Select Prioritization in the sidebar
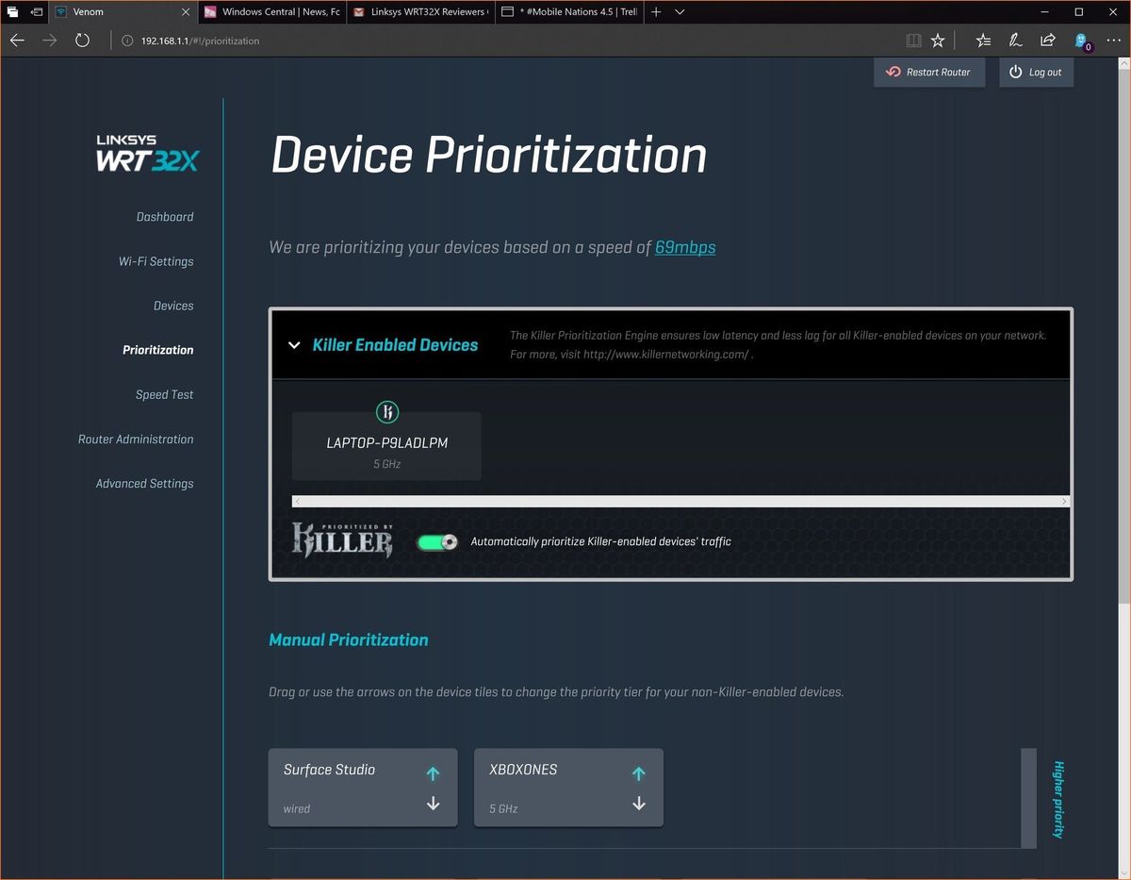This screenshot has height=880, width=1131. point(158,350)
